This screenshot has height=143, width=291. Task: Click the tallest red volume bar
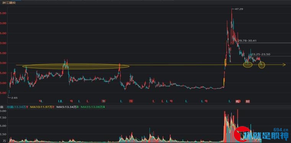[x=237, y=126]
